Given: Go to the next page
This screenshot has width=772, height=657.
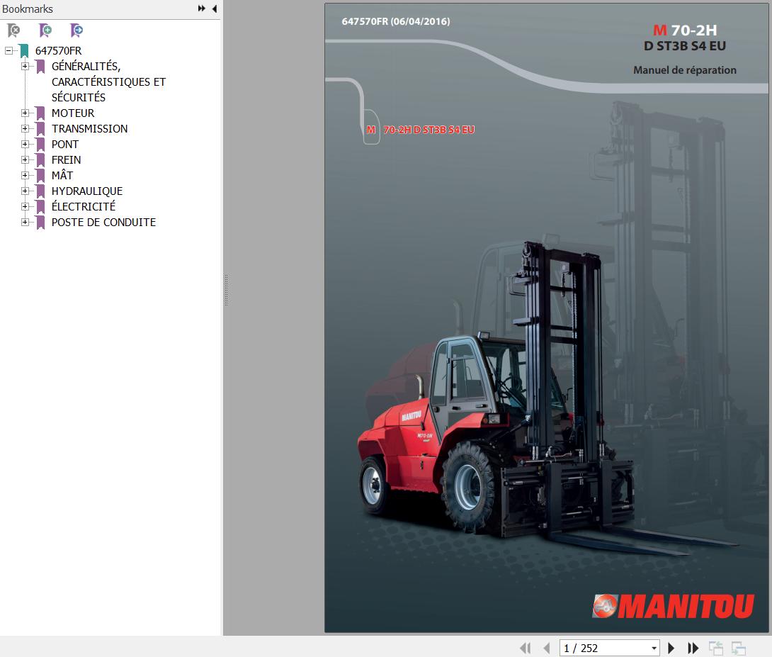Looking at the screenshot, I should tap(671, 648).
